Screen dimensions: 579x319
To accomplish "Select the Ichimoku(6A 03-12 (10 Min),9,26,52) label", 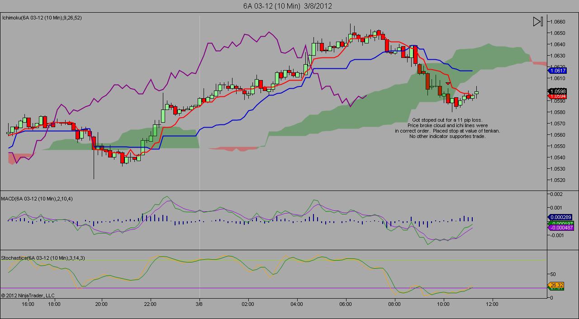I will tap(42, 18).
